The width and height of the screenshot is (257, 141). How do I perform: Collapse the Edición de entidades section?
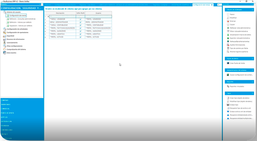click(253, 9)
